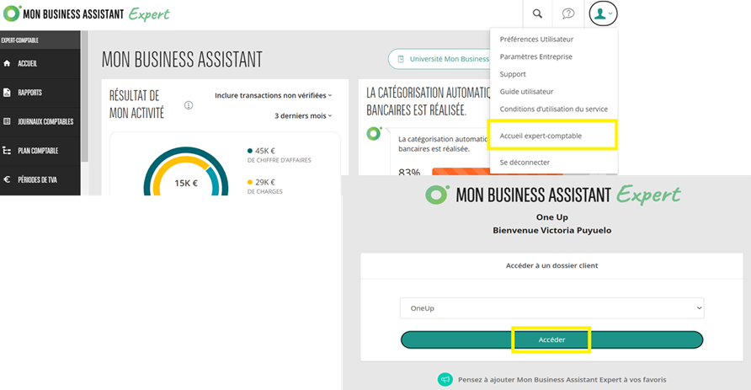Viewport: 751px width, 390px height.
Task: Click the megaphone icon near favoris reminder
Action: pyautogui.click(x=445, y=379)
